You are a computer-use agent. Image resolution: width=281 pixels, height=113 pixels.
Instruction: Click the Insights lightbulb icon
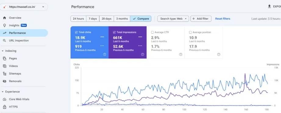(5, 25)
